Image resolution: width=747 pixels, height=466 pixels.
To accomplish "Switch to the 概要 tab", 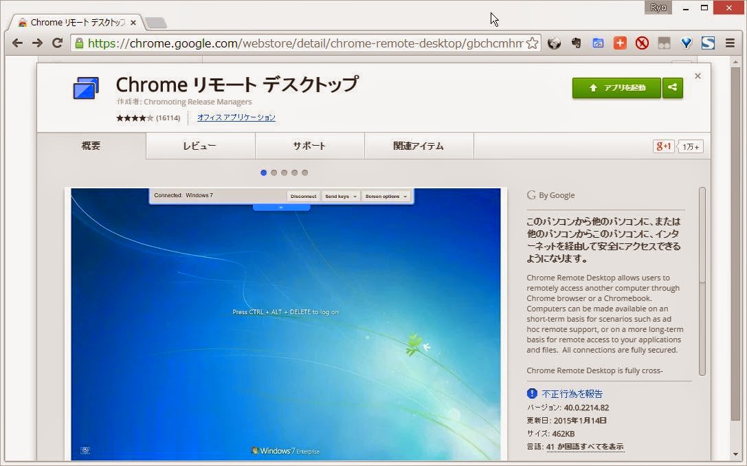I will click(x=91, y=146).
